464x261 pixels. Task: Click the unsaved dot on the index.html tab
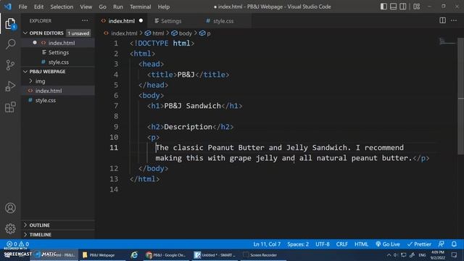click(x=141, y=21)
